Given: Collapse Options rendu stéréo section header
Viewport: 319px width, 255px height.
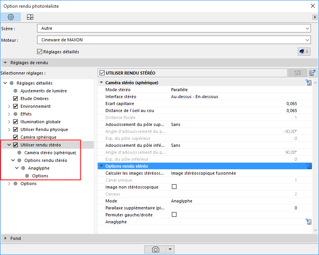Looking at the screenshot, I should pyautogui.click(x=101, y=166).
